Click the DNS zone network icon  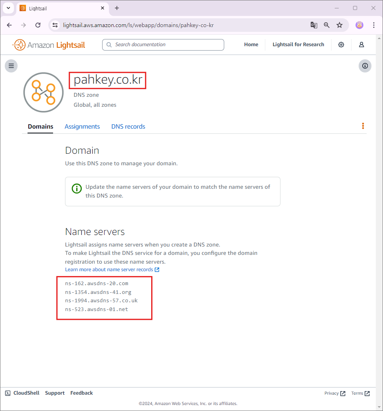coord(43,92)
